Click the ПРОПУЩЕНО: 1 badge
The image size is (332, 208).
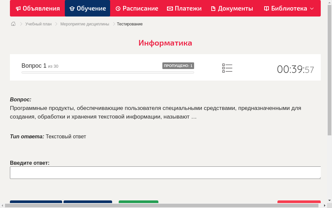click(x=178, y=65)
